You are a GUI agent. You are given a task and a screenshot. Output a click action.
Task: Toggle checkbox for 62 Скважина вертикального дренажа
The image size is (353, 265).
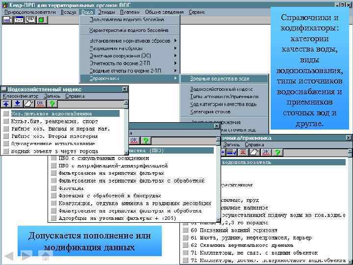(x=185, y=245)
